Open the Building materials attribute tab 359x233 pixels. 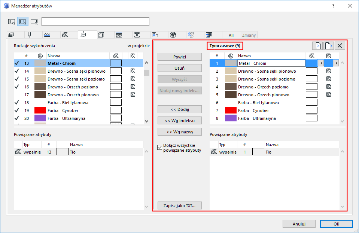click(x=101, y=35)
